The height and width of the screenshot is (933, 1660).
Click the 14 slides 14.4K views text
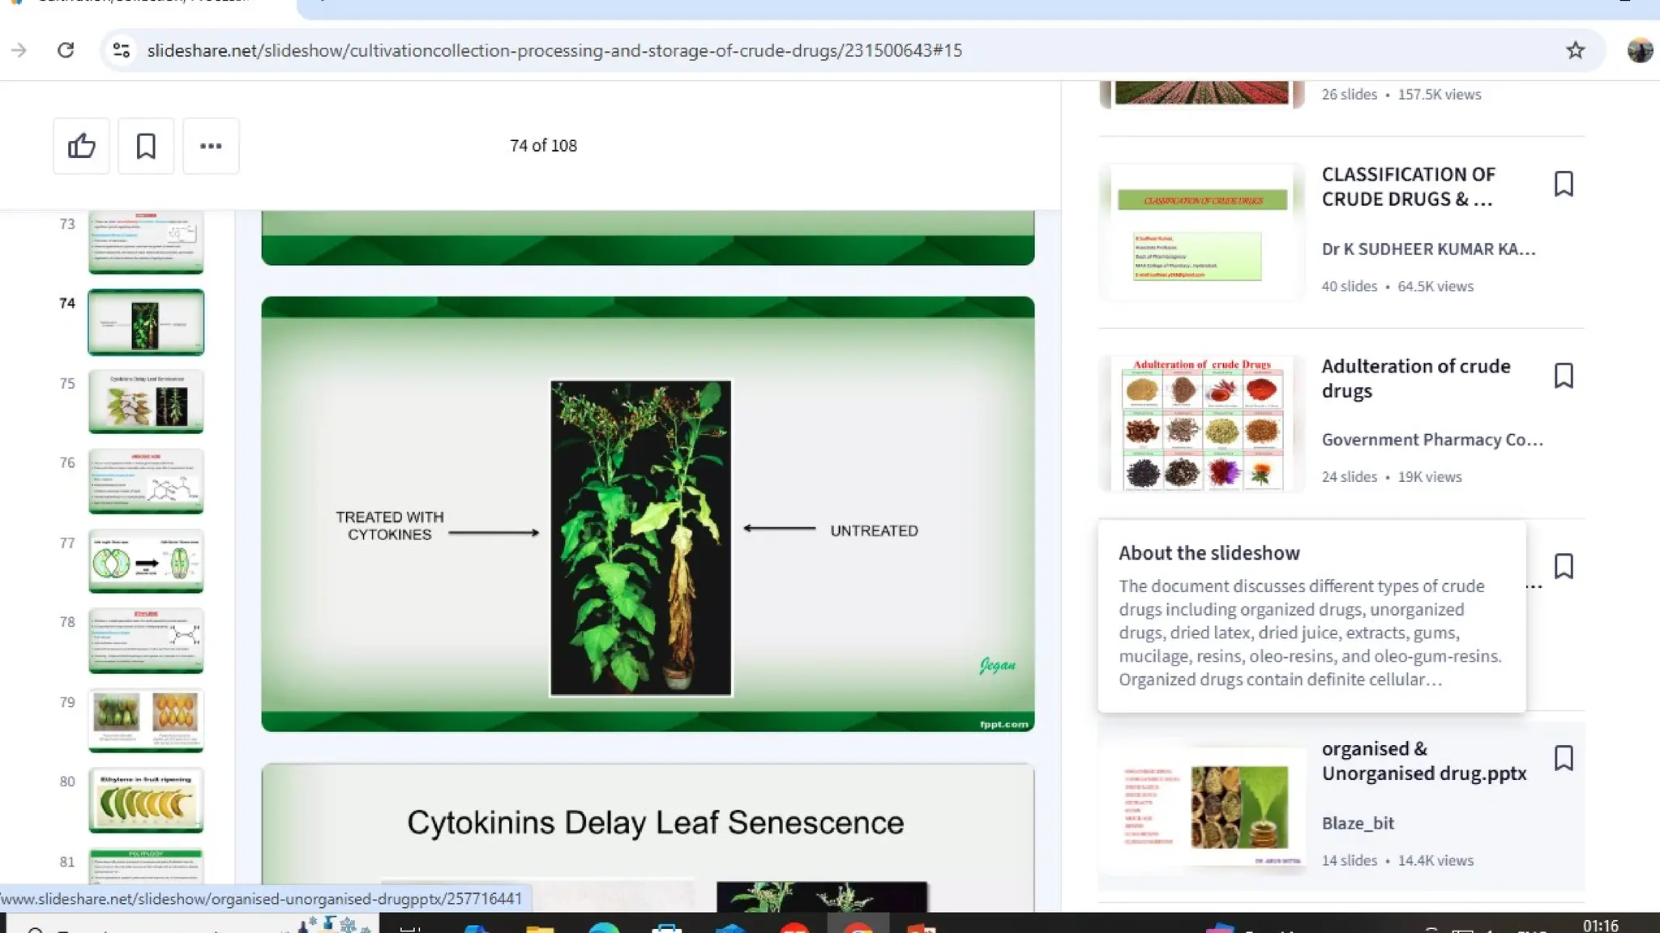pyautogui.click(x=1397, y=861)
